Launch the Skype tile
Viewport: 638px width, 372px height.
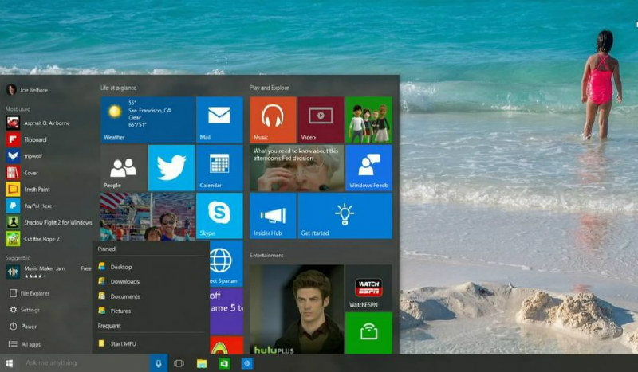(x=220, y=216)
